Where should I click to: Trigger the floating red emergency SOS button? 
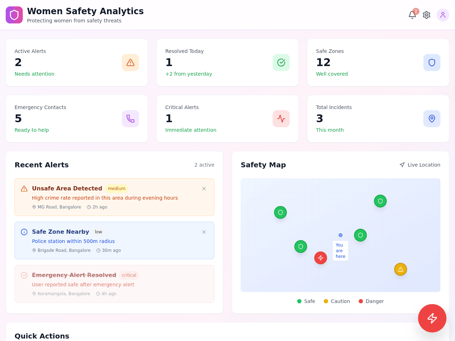(x=432, y=318)
